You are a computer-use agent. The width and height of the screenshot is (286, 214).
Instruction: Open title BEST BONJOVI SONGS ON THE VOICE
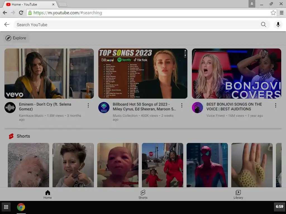coord(234,107)
